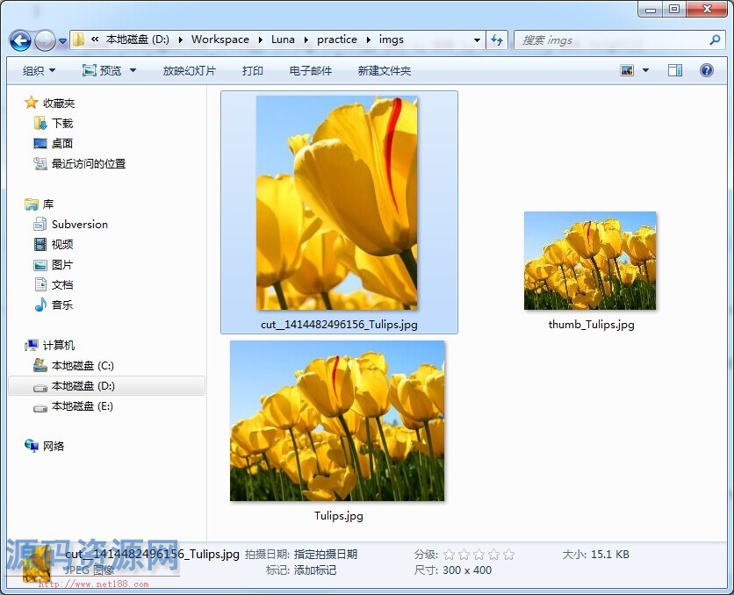Expand arrow after Luna breadcrumb
The width and height of the screenshot is (734, 595).
pos(306,39)
